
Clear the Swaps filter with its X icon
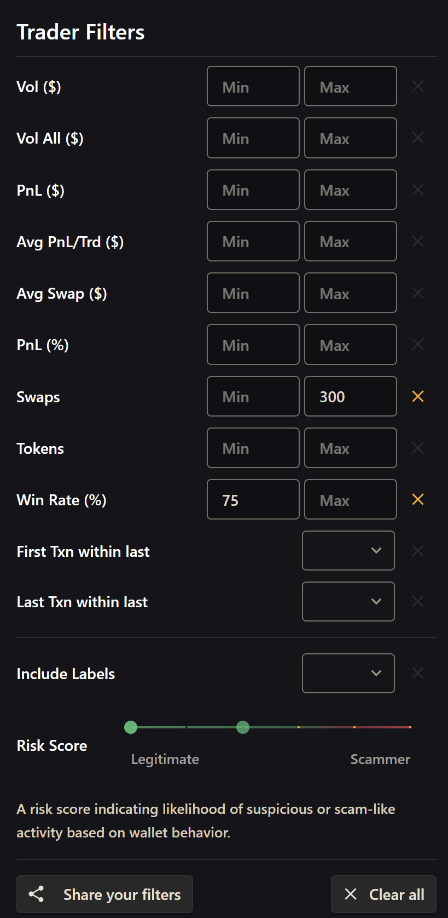click(418, 396)
